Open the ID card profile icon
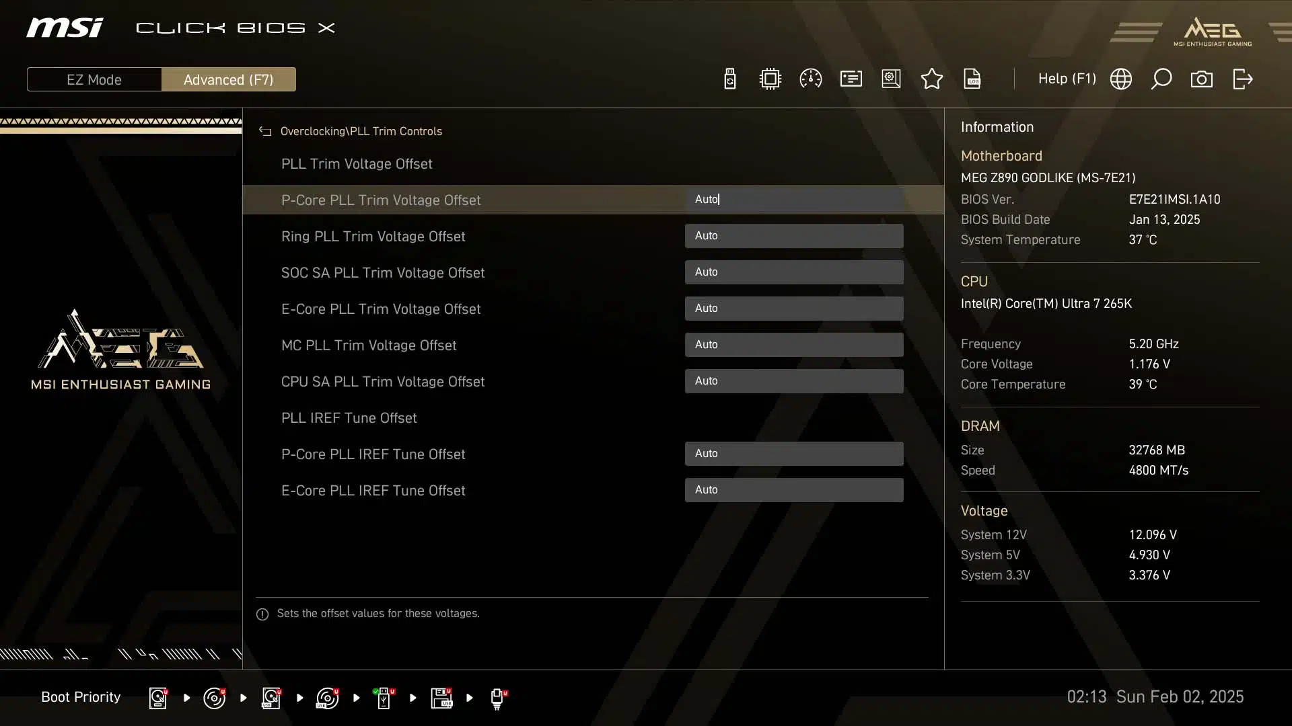This screenshot has width=1292, height=726. (x=851, y=79)
